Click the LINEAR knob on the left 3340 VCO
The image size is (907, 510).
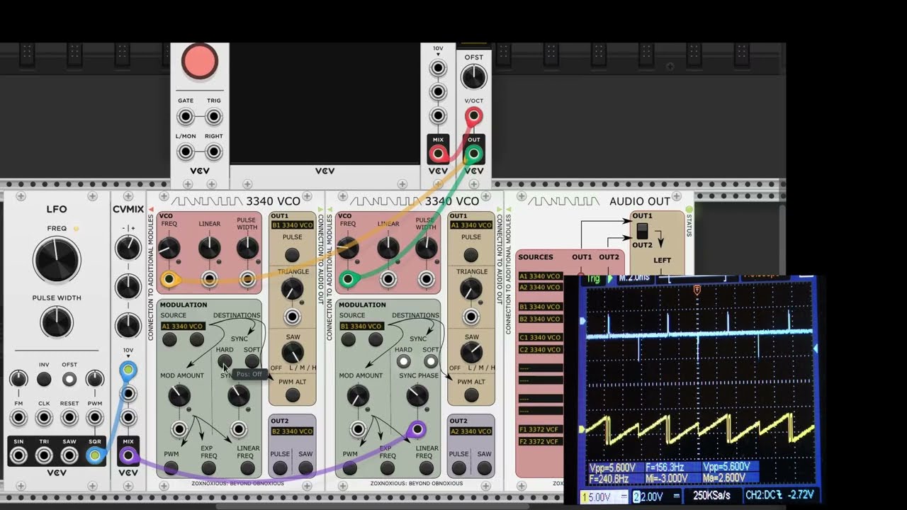coord(209,248)
